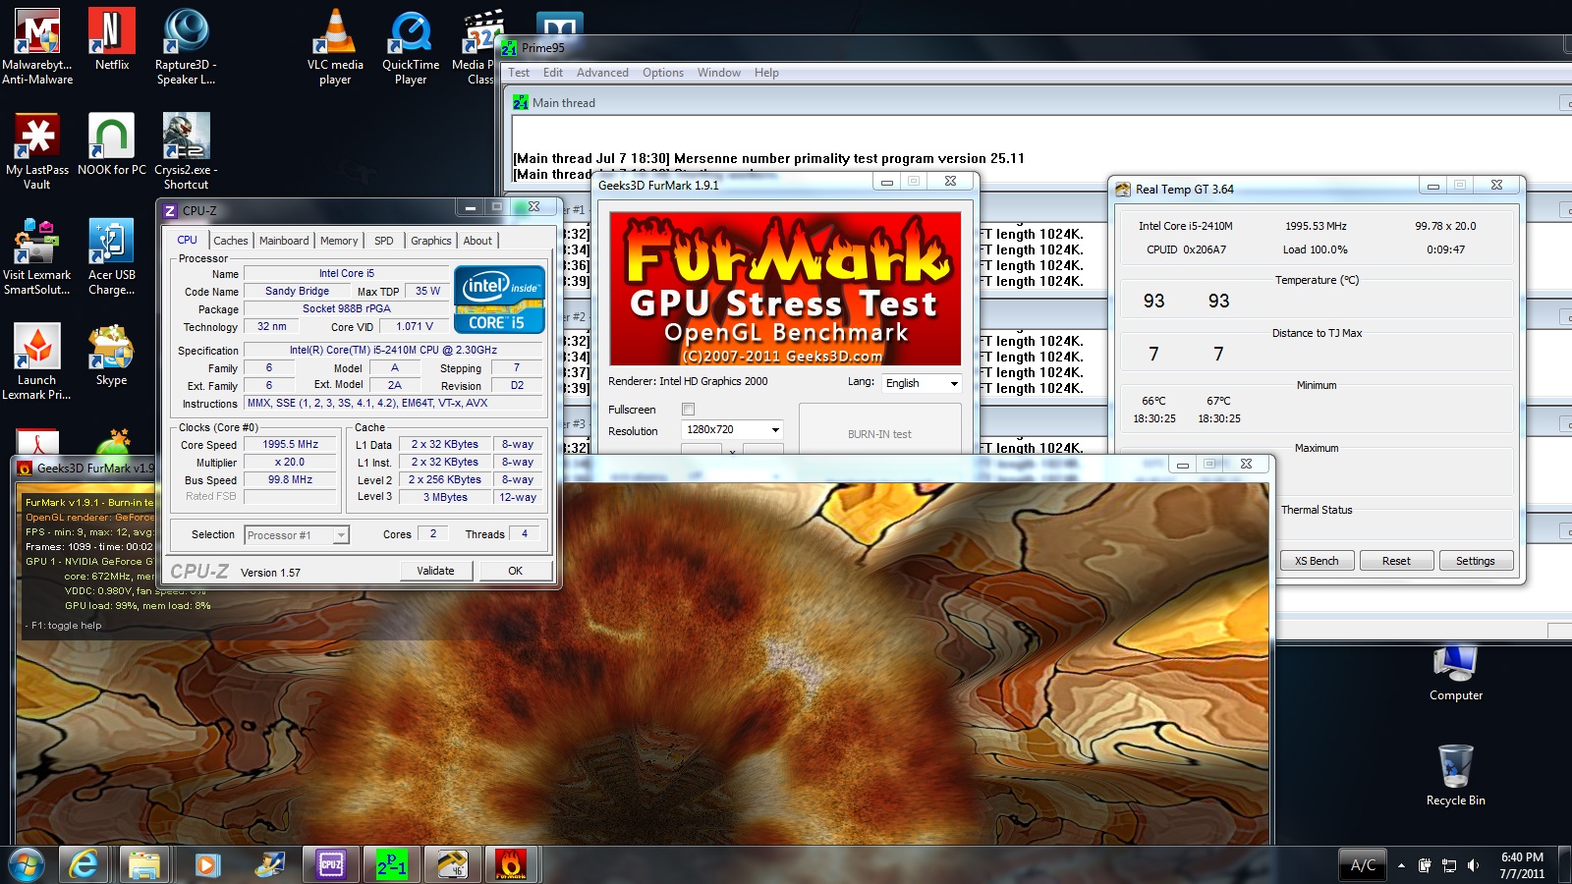Viewport: 1572px width, 884px height.
Task: Click the CPU-Z Validate button
Action: tap(436, 571)
